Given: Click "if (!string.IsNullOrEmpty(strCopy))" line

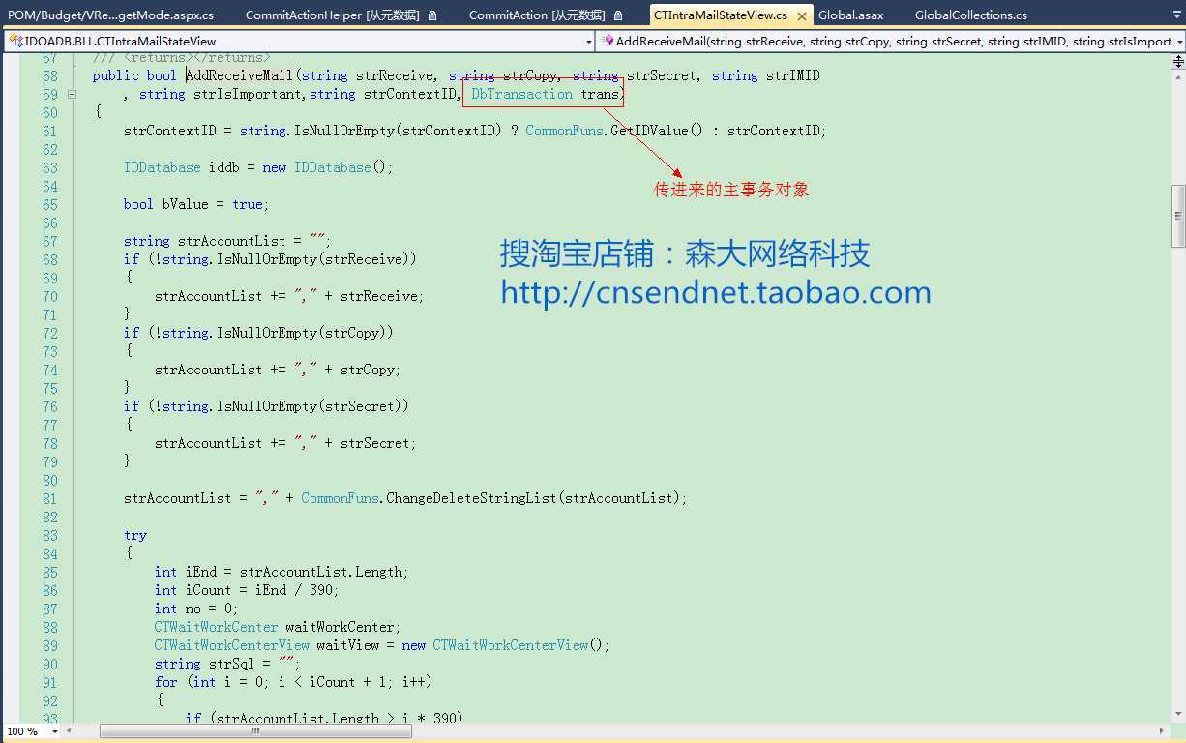Looking at the screenshot, I should [x=258, y=333].
